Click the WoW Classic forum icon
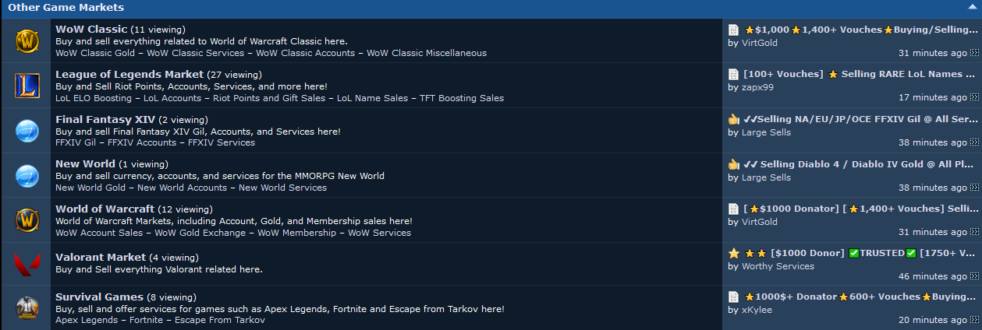Screen dimensions: 982x330 (x=27, y=40)
